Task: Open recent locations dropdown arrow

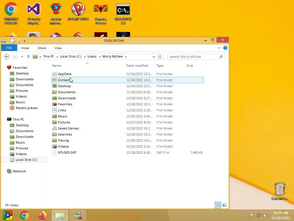Action: (x=22, y=57)
